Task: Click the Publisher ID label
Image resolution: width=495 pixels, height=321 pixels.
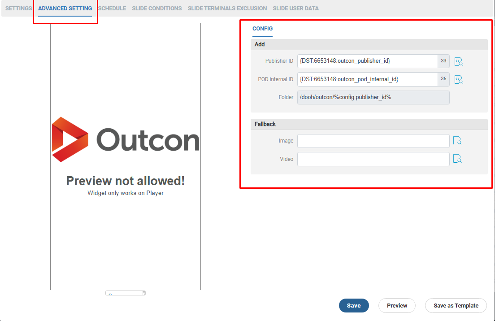Action: click(279, 61)
